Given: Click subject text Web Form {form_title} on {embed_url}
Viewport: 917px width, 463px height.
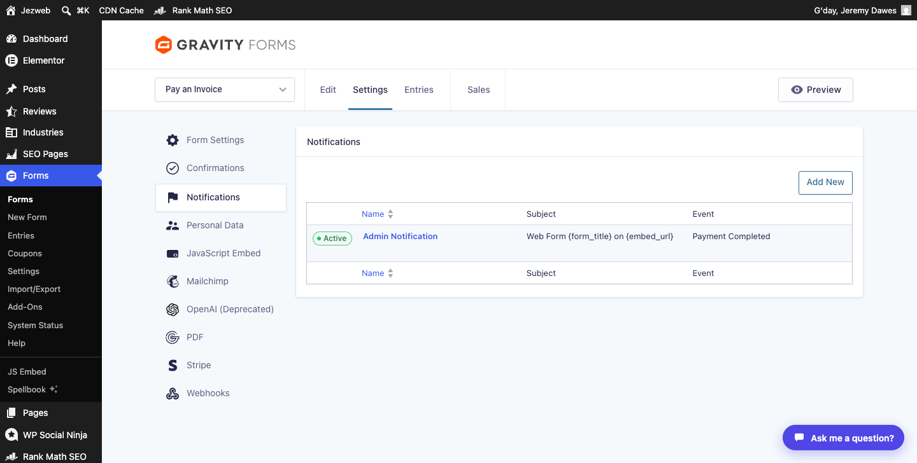Looking at the screenshot, I should pos(600,236).
